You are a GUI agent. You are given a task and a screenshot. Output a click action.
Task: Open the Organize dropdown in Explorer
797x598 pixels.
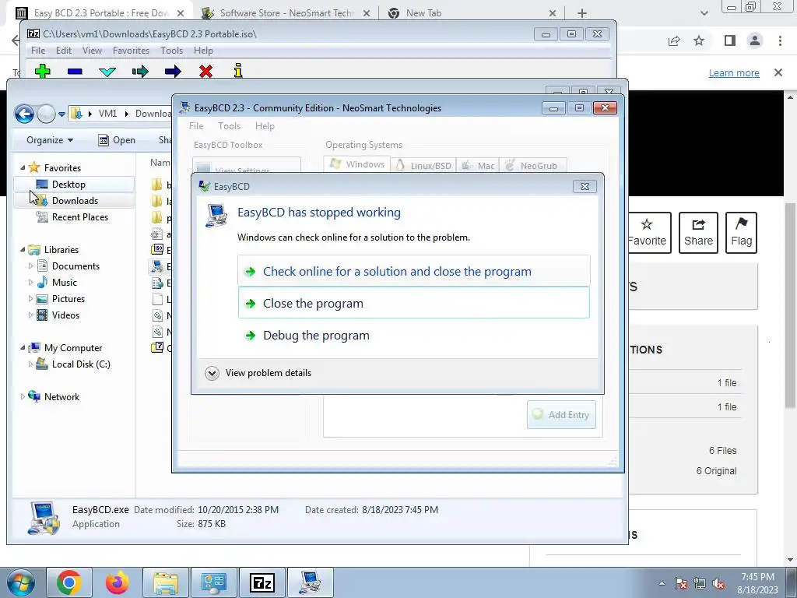point(50,140)
